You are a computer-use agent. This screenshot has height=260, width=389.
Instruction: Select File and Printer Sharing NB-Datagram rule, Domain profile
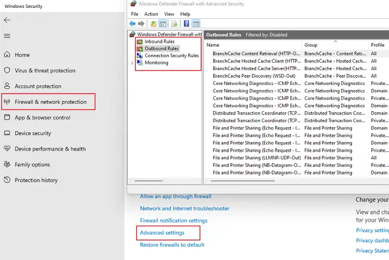(x=257, y=173)
